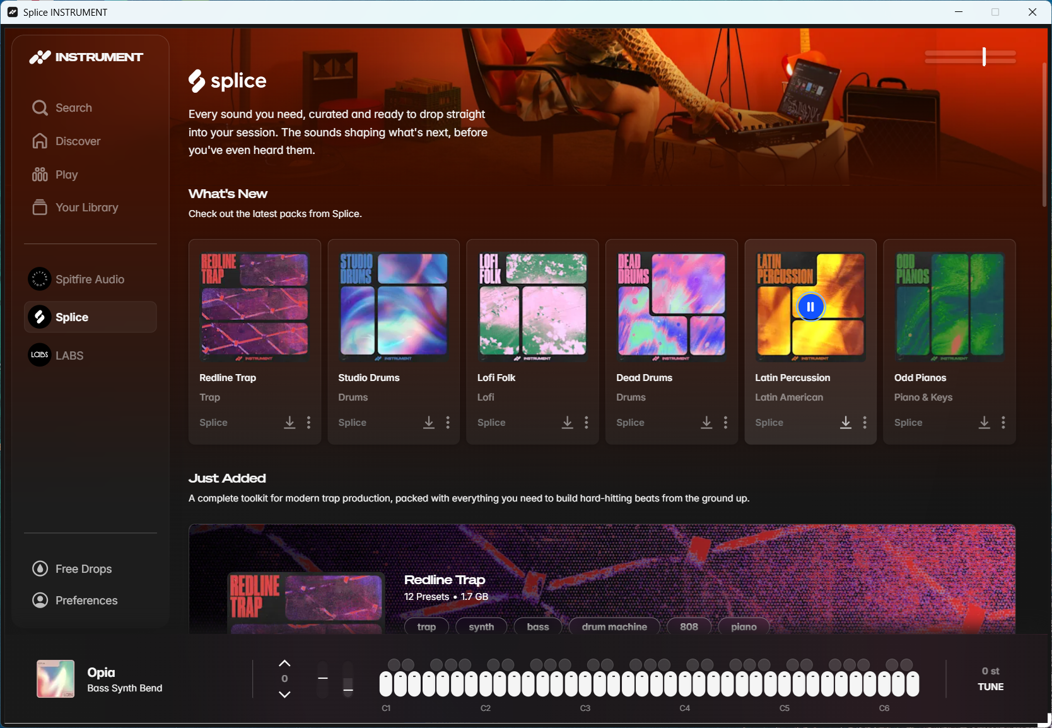Click the modulation wheel
The height and width of the screenshot is (728, 1052).
click(348, 679)
